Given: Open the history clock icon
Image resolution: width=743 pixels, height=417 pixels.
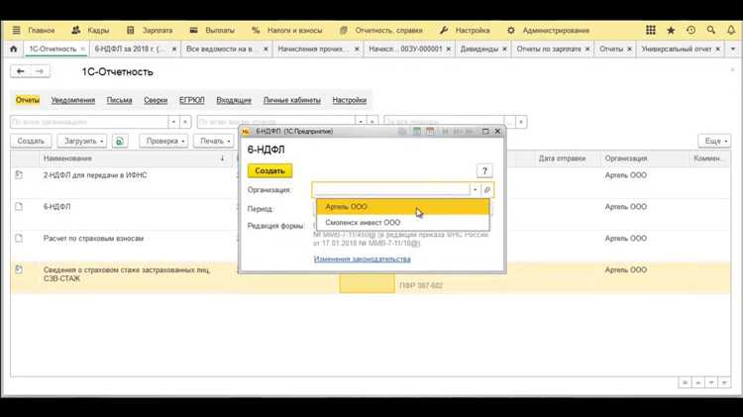Looking at the screenshot, I should click(690, 31).
